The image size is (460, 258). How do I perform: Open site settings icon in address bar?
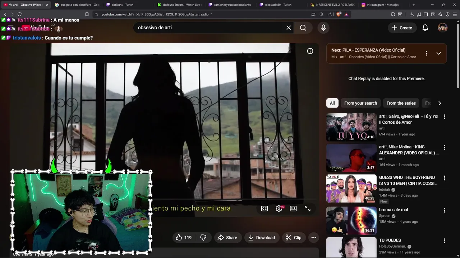click(x=96, y=14)
